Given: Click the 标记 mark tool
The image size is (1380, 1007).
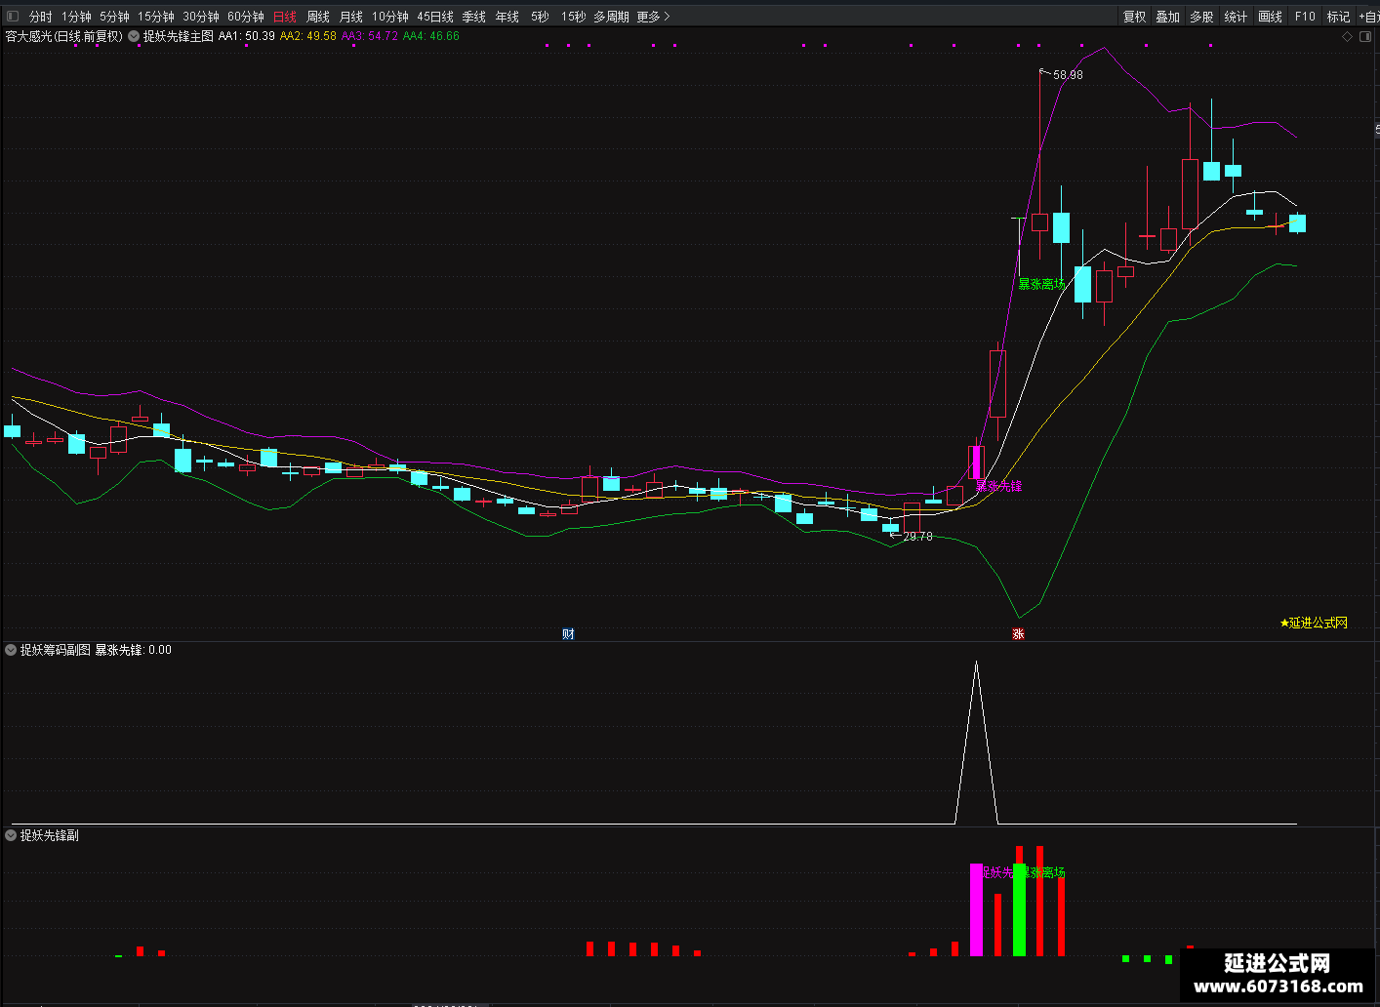Looking at the screenshot, I should [x=1338, y=17].
